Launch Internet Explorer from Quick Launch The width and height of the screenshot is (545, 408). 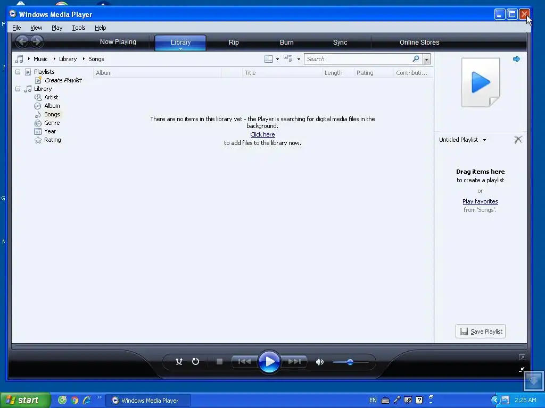pos(87,401)
